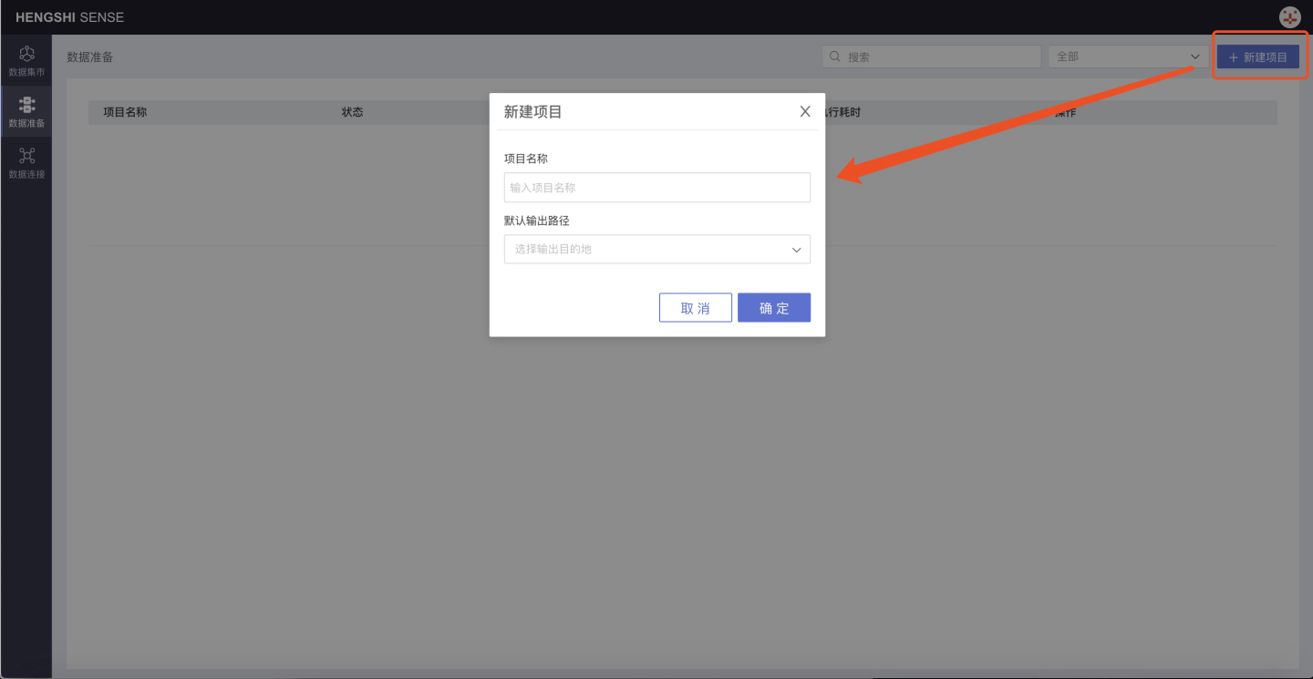Confirm with the 确定 button

[773, 308]
